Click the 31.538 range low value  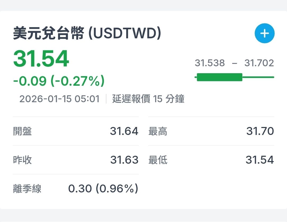click(210, 63)
